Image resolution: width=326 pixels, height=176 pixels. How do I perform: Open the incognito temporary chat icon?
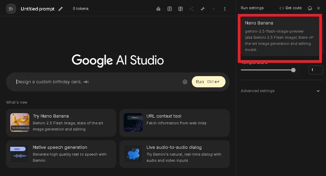(x=158, y=9)
